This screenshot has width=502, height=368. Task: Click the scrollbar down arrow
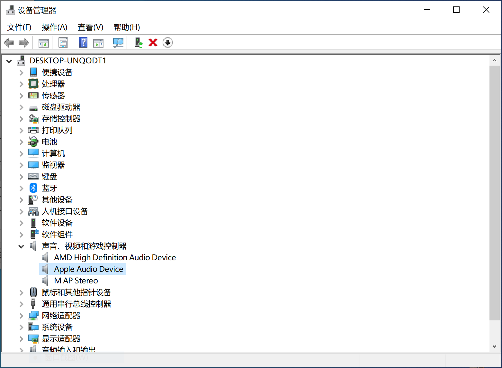point(494,346)
